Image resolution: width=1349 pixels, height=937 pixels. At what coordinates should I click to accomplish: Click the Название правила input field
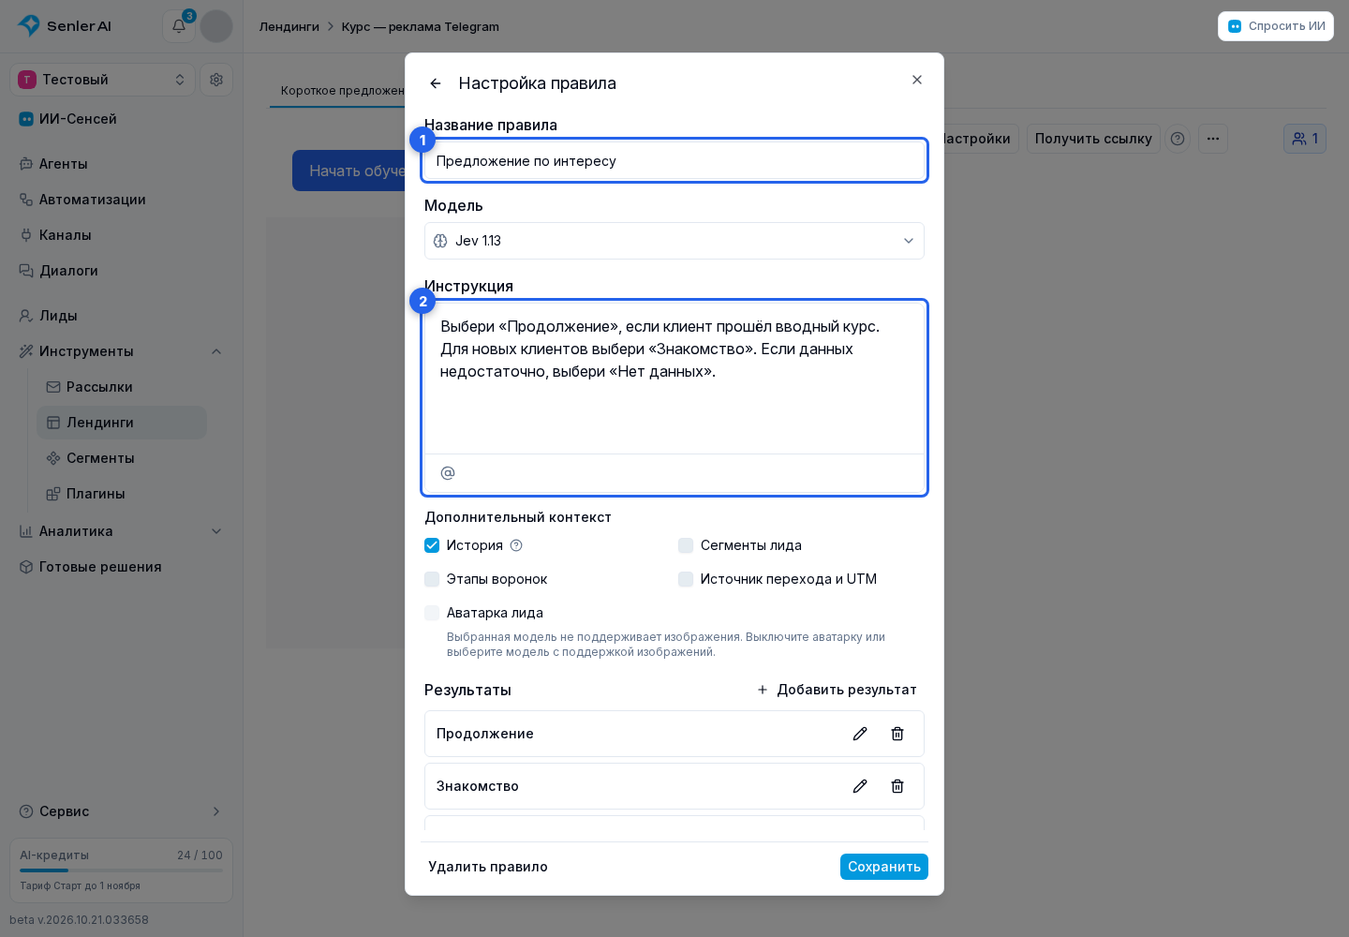coord(674,161)
